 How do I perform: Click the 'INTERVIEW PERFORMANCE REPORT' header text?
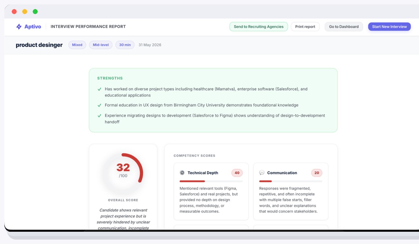click(88, 27)
